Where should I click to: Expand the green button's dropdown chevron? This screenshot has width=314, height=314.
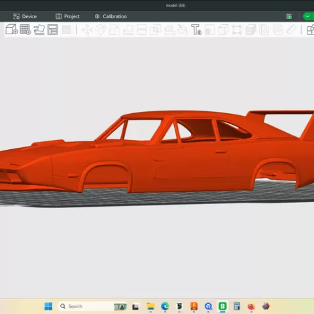pos(307,16)
